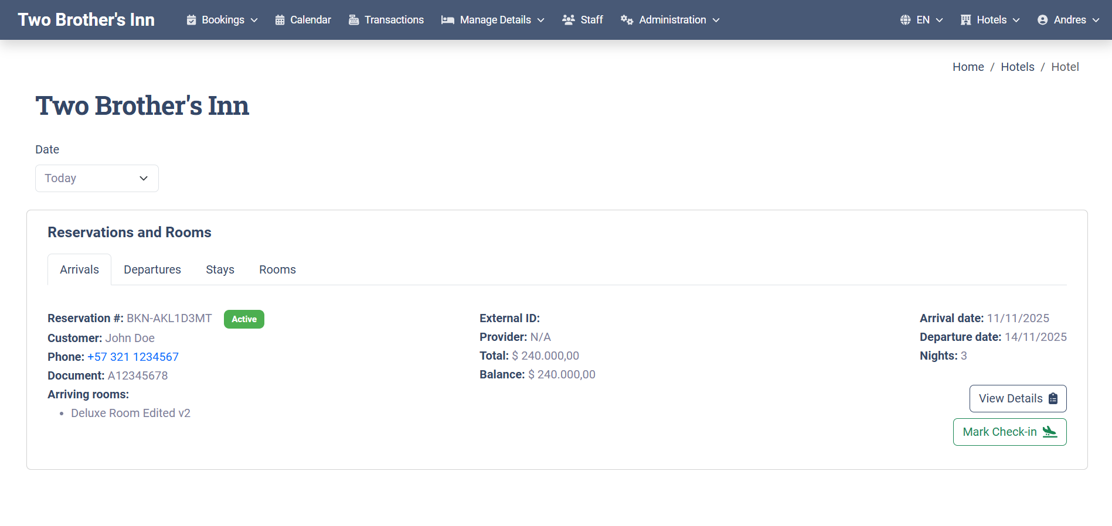
Task: Open the Manage Details menu label
Action: (x=495, y=20)
